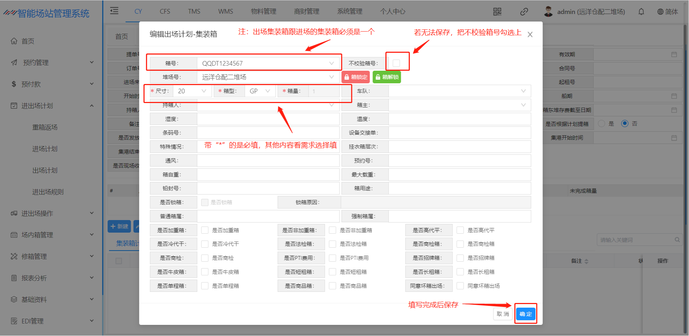Click the 取消 cancel button
Viewport: 689px width, 336px height.
[x=502, y=314]
